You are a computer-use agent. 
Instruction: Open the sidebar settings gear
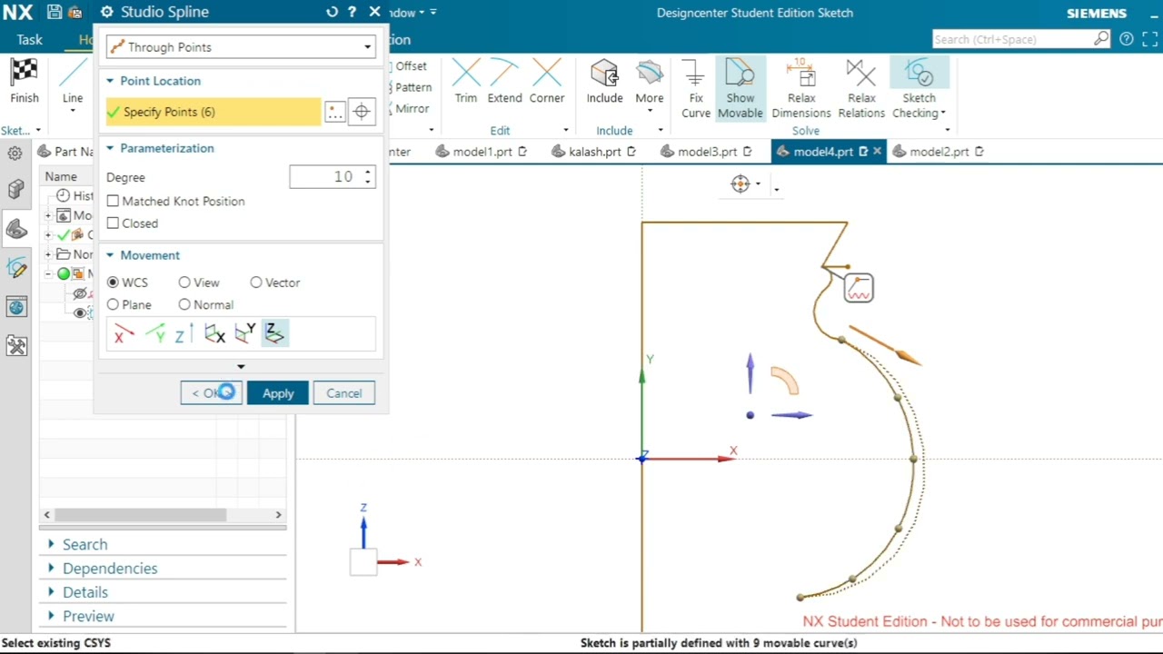(x=15, y=154)
